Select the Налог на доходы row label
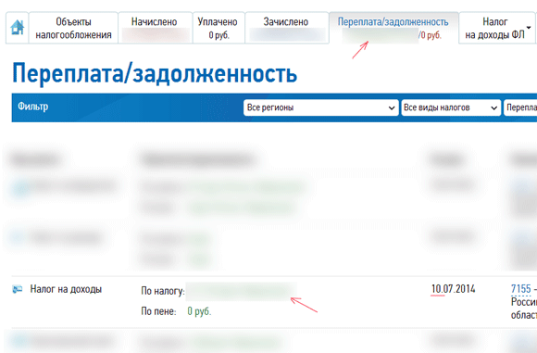 (x=66, y=289)
